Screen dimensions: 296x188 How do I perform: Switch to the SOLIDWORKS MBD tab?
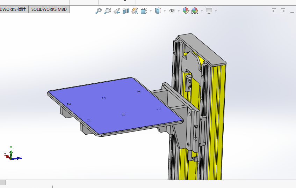(x=49, y=9)
